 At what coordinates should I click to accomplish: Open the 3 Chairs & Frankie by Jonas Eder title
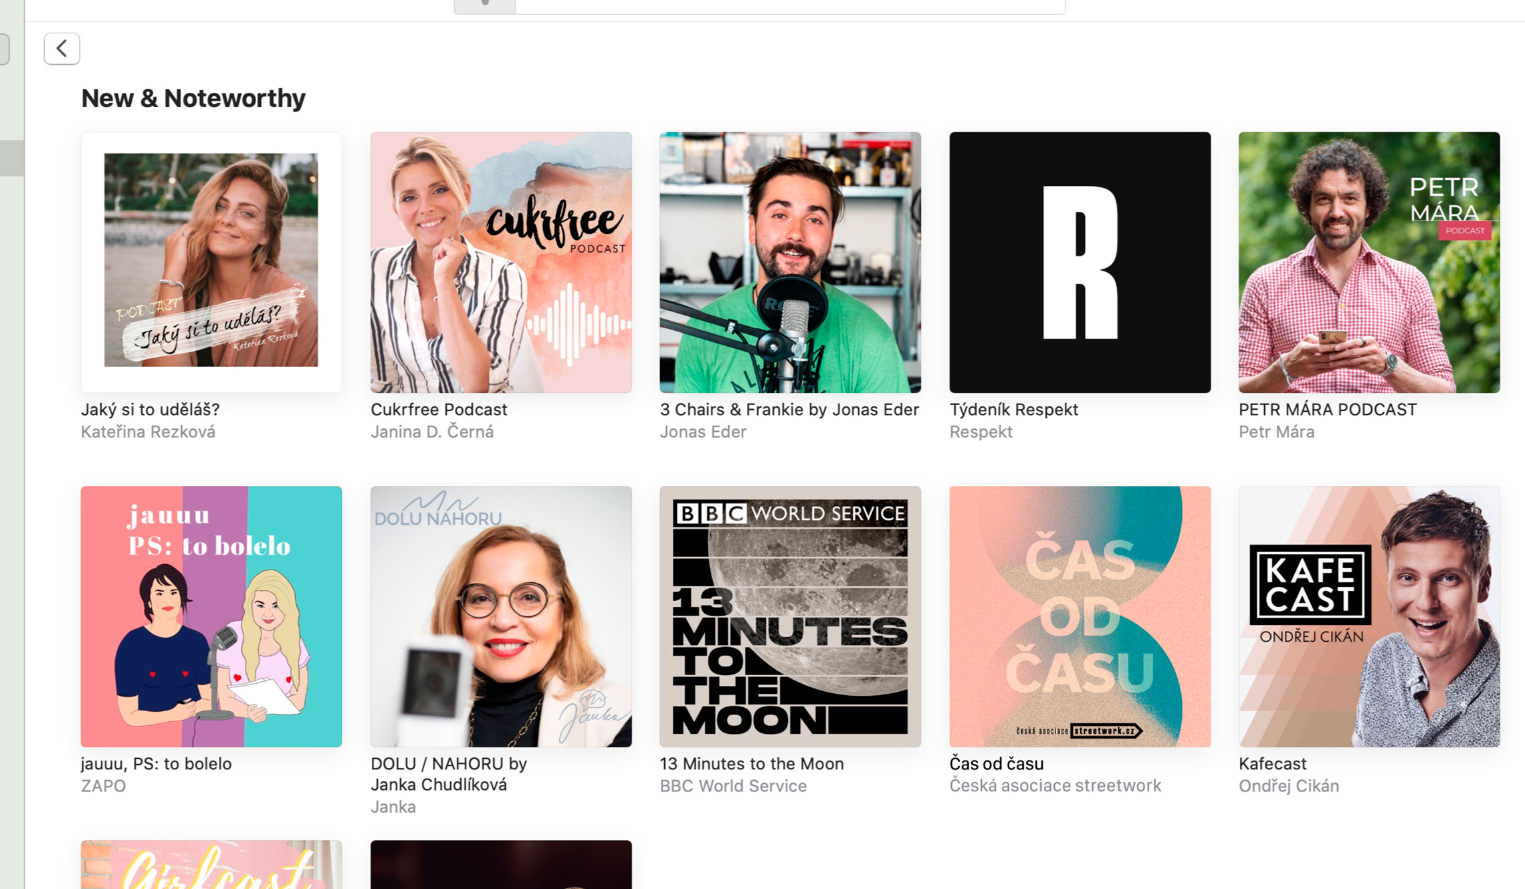(x=789, y=409)
